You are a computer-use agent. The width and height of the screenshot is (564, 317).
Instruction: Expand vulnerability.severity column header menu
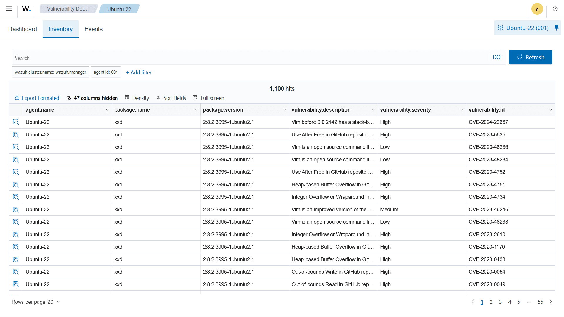pyautogui.click(x=462, y=110)
